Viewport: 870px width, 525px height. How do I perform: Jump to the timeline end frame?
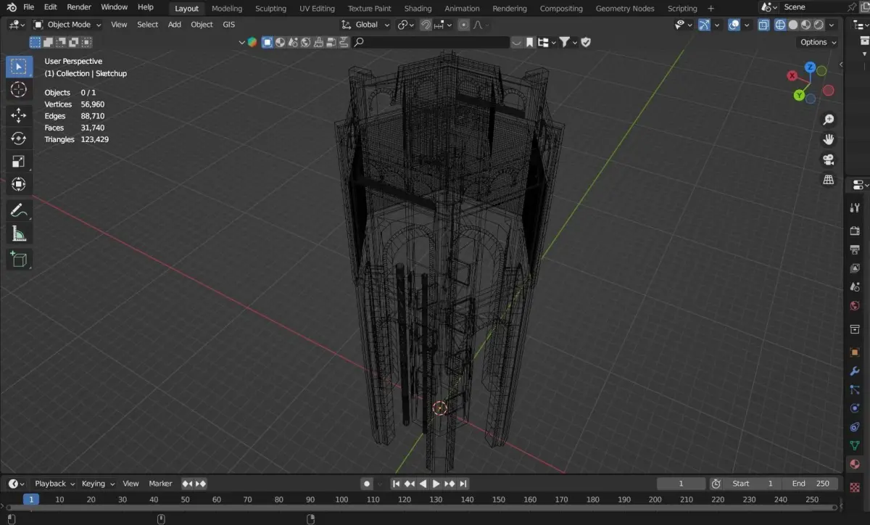(463, 484)
